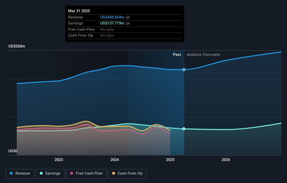Click the 2024 x-axis label
287x183 pixels.
point(115,160)
